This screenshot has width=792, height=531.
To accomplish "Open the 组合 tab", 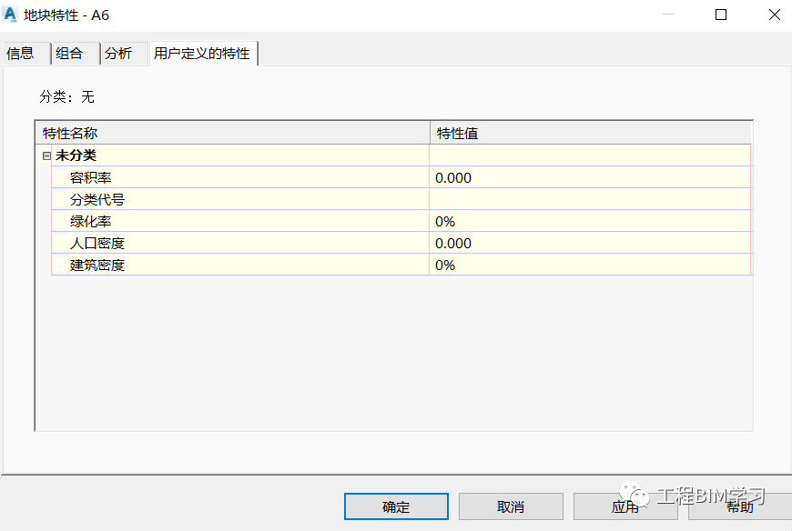I will pos(75,54).
